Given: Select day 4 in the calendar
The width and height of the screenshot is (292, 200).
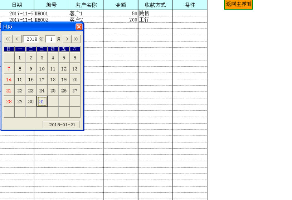Looking at the screenshot, I should tap(53, 57).
